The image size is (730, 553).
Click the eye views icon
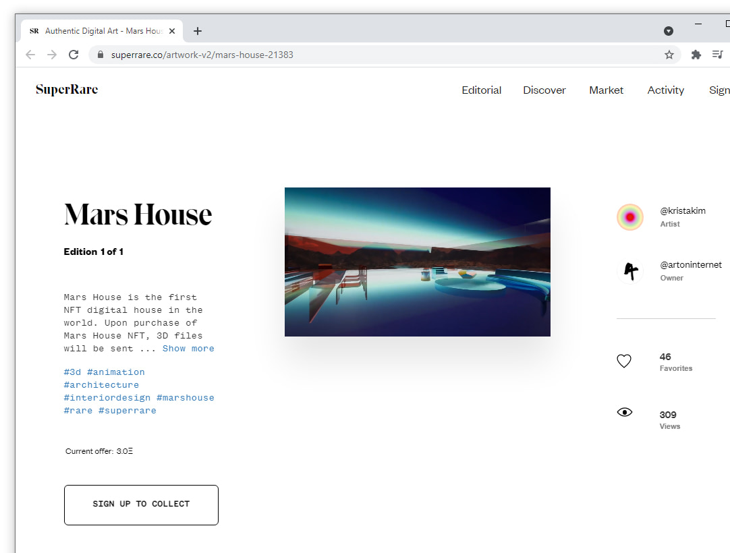pyautogui.click(x=624, y=413)
